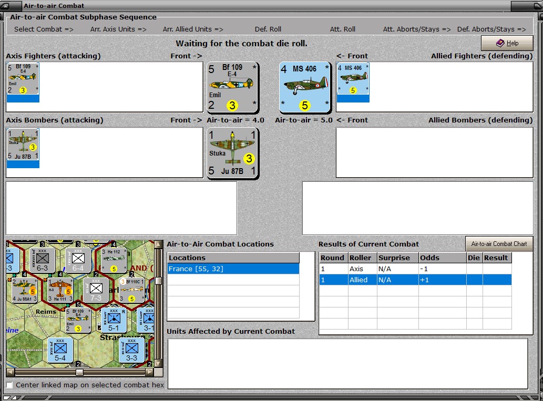Screen dimensions: 543x401
Task: Select the Round 1 Allied row in combat results
Action: (415, 280)
